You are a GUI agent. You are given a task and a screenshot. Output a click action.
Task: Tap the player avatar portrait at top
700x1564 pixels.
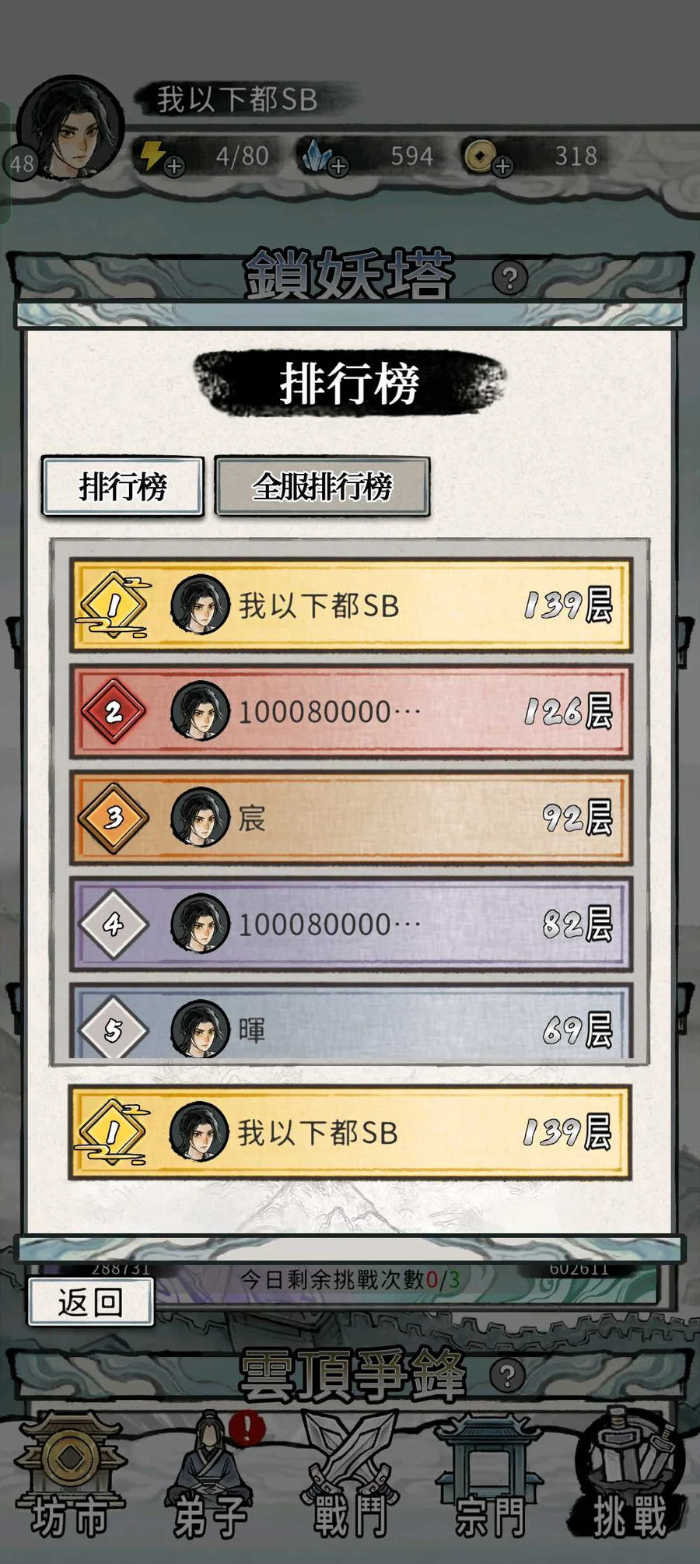pyautogui.click(x=70, y=128)
